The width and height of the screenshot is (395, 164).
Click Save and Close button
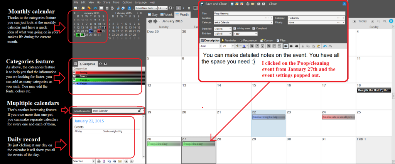[214, 4]
